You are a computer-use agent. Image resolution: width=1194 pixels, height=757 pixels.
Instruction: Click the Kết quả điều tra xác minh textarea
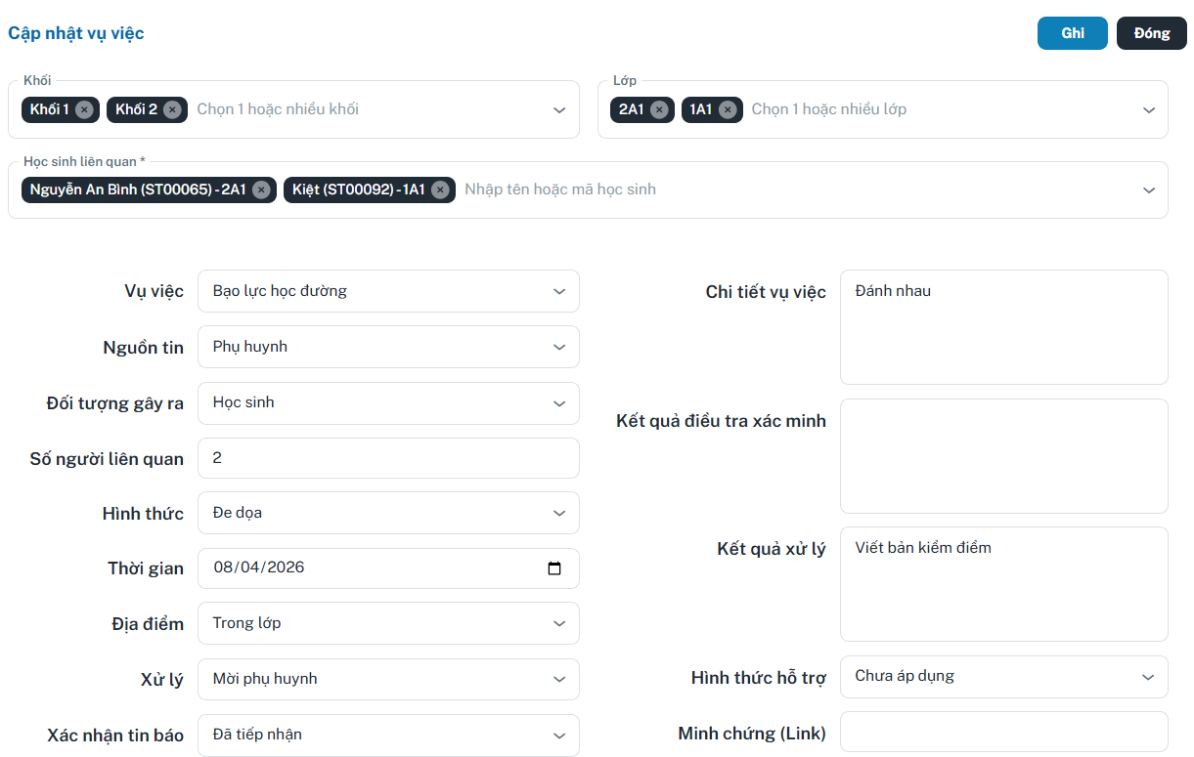click(1004, 456)
